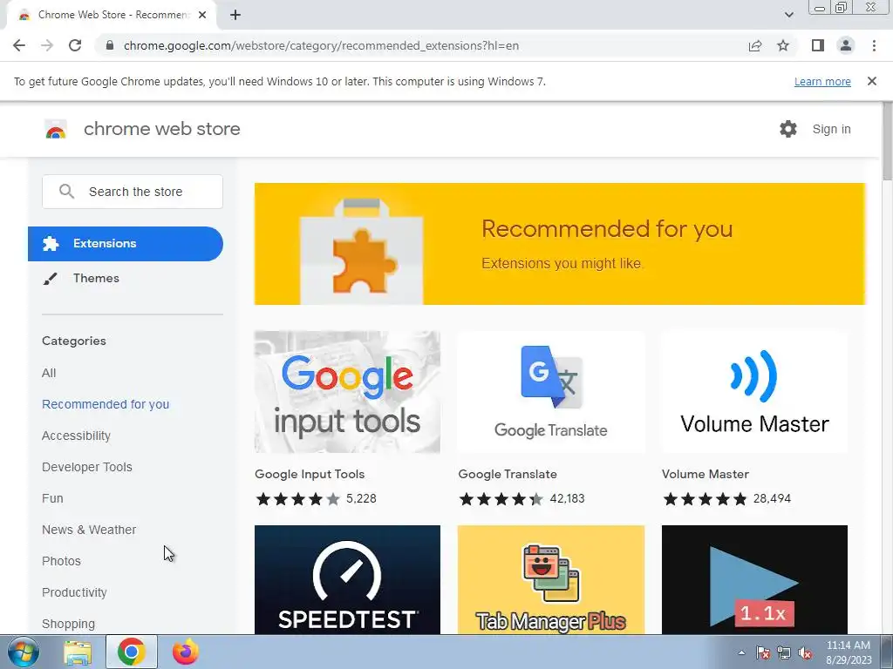Click the muted volume tray icon
This screenshot has height=669, width=893.
805,652
